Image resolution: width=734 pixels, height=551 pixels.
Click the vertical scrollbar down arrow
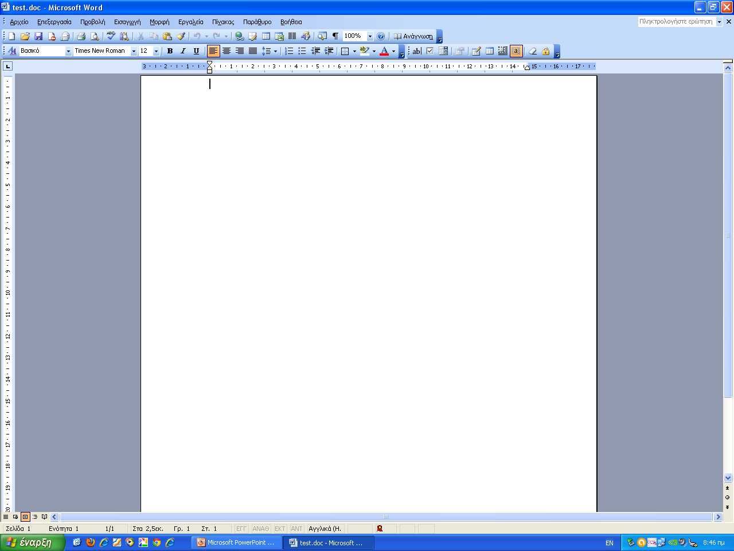(728, 478)
